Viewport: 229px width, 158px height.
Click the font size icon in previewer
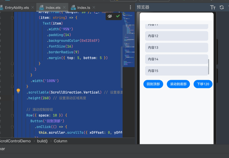point(213,7)
